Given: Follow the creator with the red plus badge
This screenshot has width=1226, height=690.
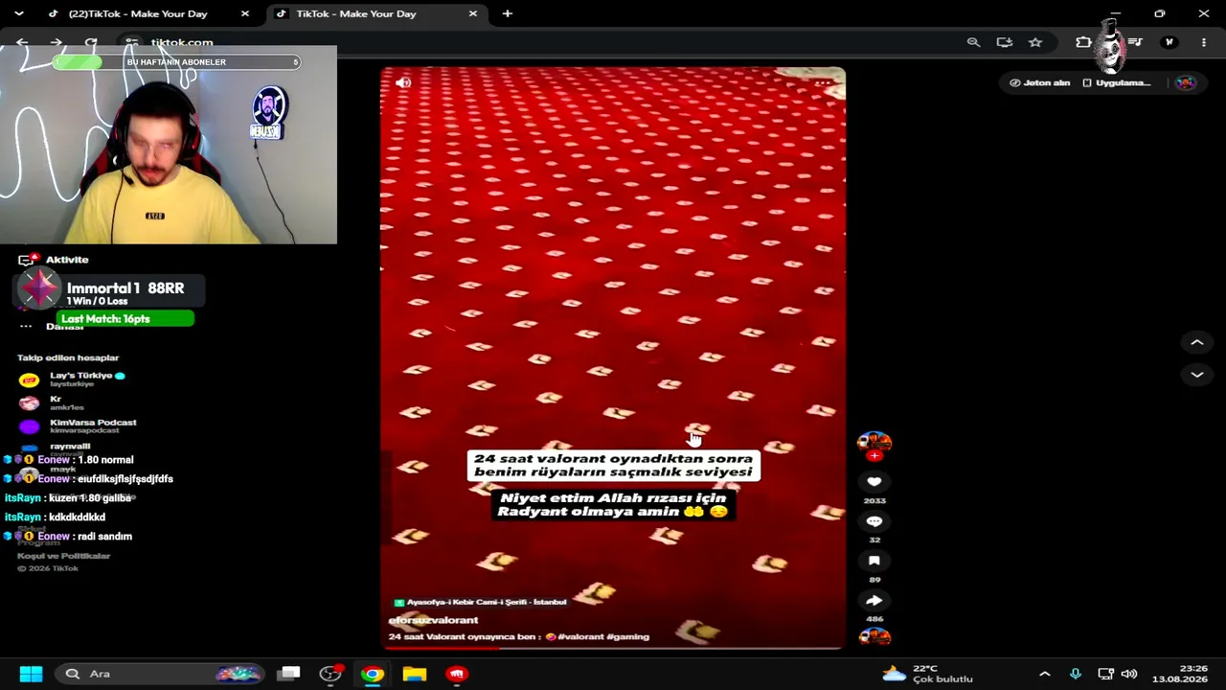Looking at the screenshot, I should [874, 456].
